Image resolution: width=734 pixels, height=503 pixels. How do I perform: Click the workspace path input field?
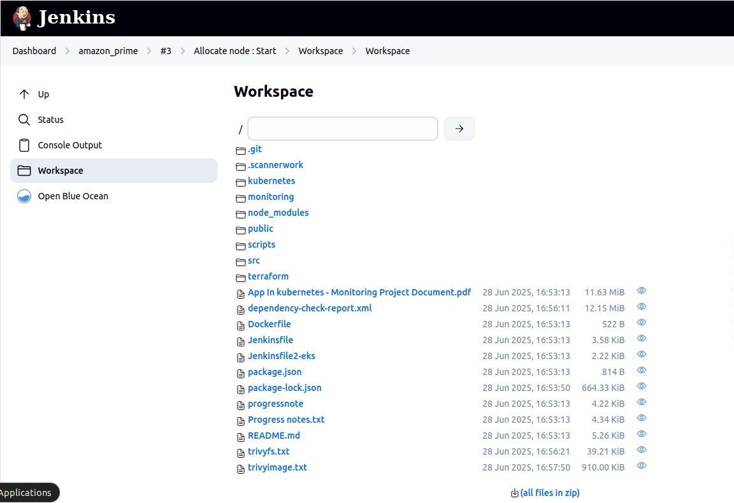coord(343,129)
